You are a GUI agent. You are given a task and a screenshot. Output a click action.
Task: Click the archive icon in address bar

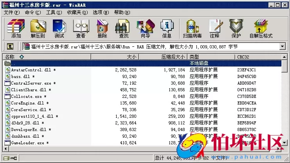point(27,46)
